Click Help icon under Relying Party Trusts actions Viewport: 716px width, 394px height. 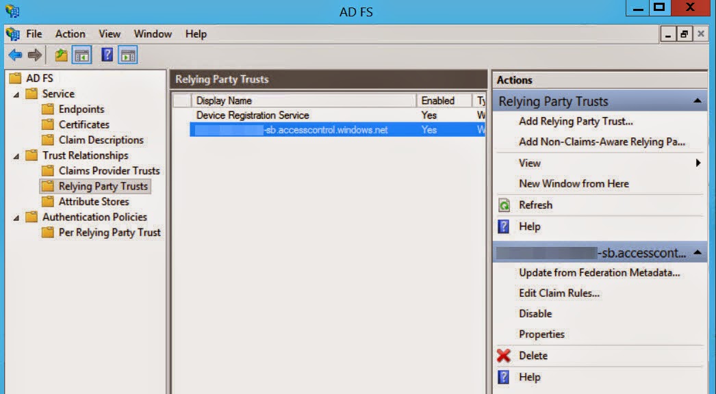[x=504, y=226]
